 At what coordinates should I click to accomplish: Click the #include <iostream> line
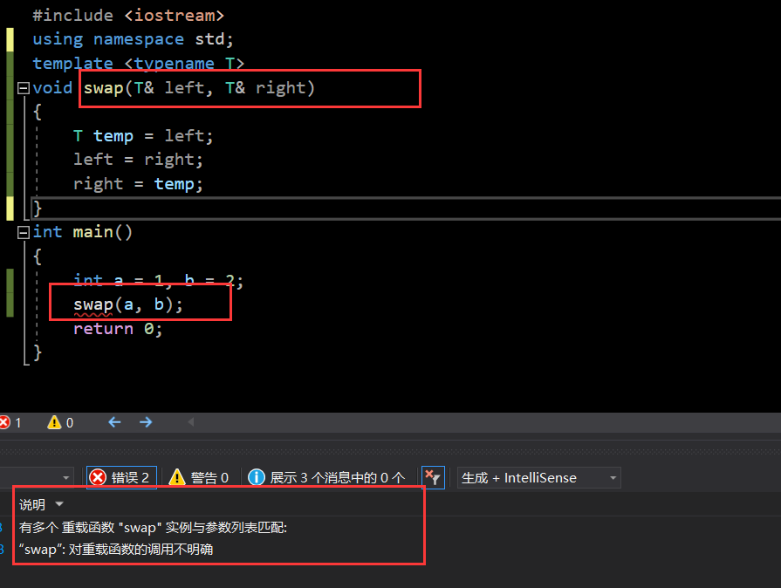(x=128, y=16)
